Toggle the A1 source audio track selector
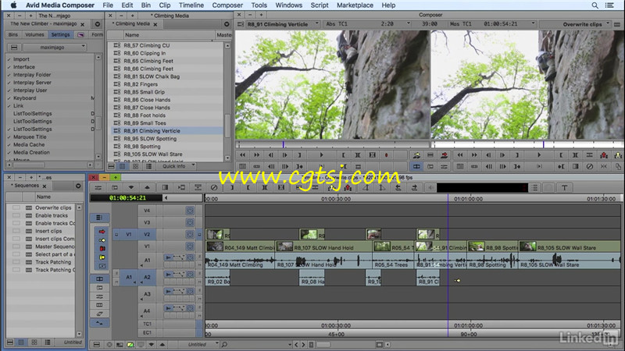Viewport: 625px width, 351px height. tap(128, 277)
